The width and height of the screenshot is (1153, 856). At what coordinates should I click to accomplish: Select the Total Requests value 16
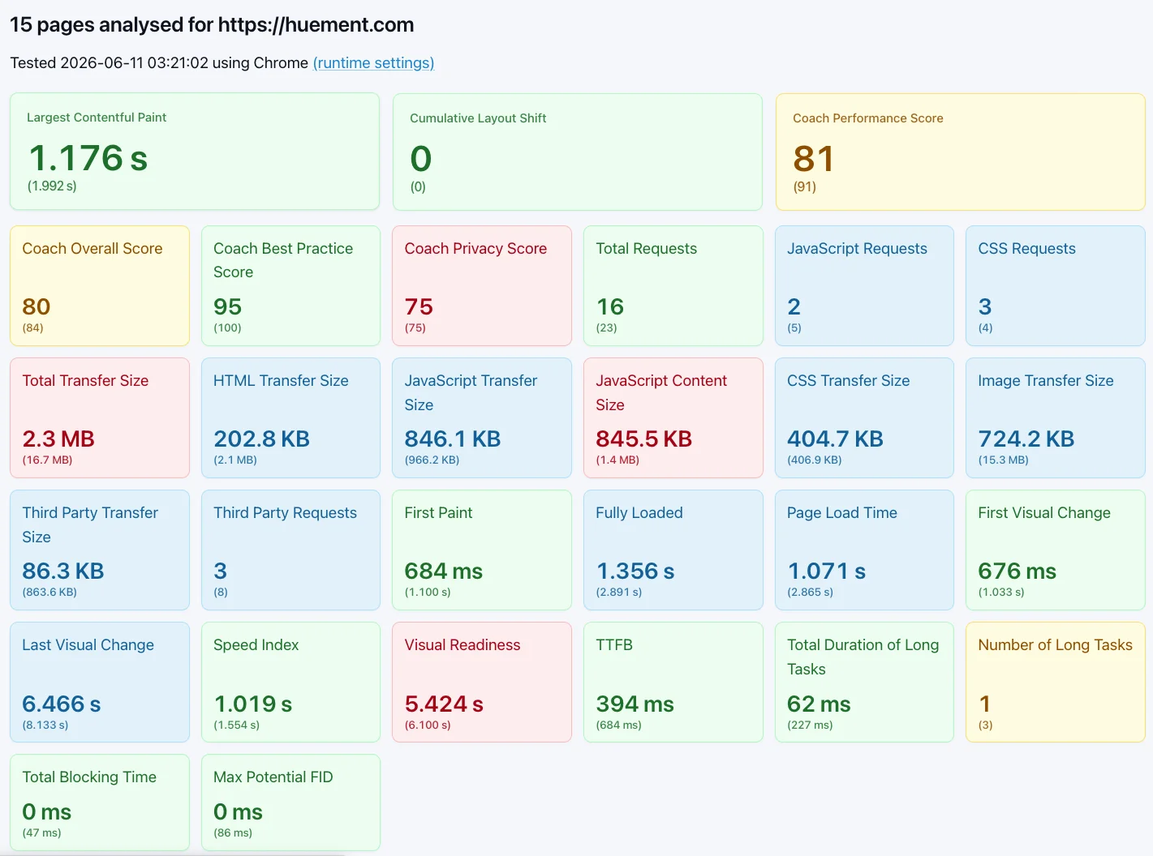point(610,306)
